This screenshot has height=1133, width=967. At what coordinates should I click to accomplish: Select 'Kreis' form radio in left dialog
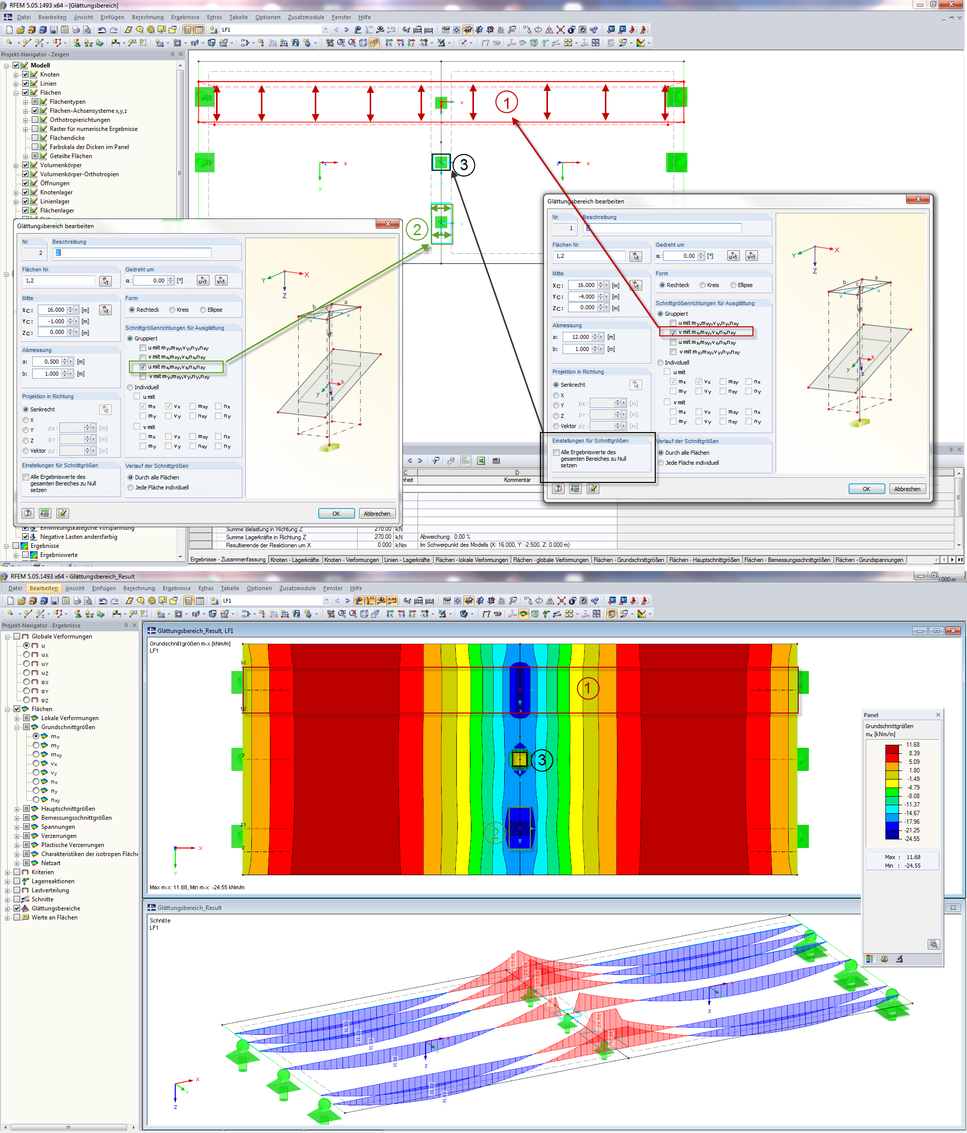(x=172, y=310)
